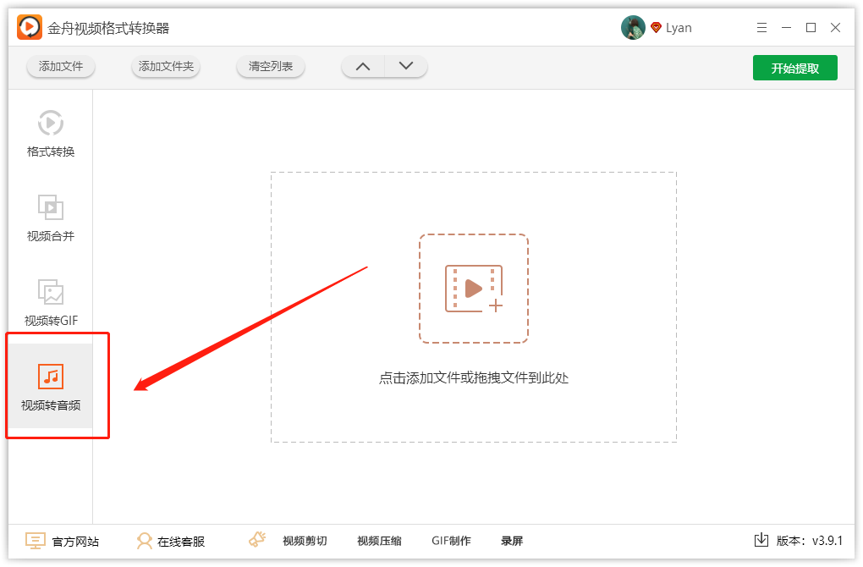This screenshot has width=863, height=567.
Task: Click the 官方网站 monitor icon
Action: (36, 541)
